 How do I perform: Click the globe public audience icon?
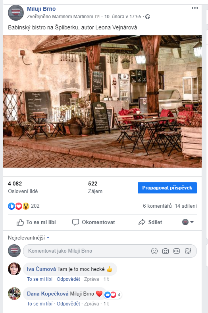click(x=148, y=17)
